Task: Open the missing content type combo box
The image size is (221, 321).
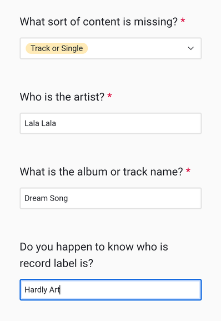Action: pyautogui.click(x=110, y=48)
